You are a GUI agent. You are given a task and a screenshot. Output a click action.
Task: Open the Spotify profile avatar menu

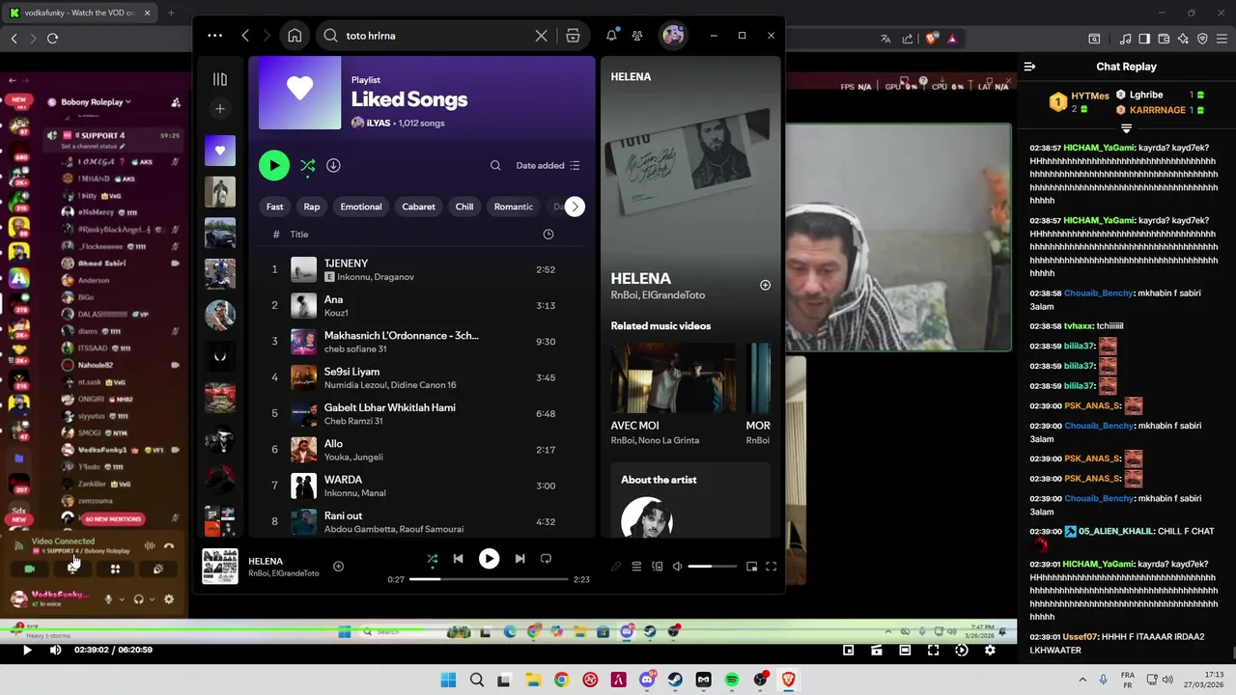[x=673, y=36]
